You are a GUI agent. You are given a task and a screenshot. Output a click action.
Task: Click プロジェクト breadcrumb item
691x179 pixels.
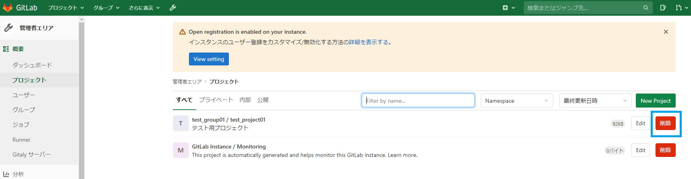coord(224,81)
